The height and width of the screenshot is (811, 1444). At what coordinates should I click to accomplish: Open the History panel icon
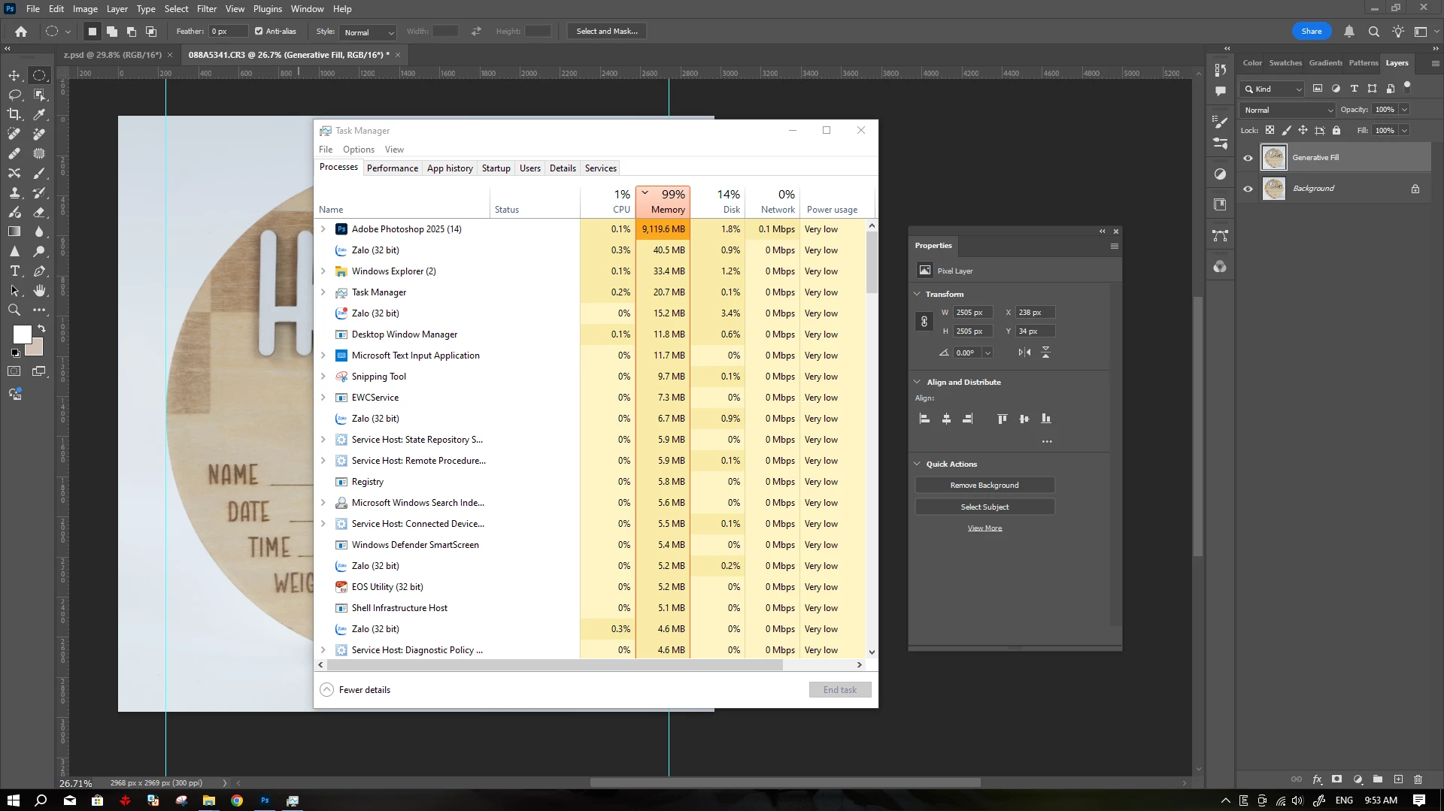click(x=1220, y=70)
